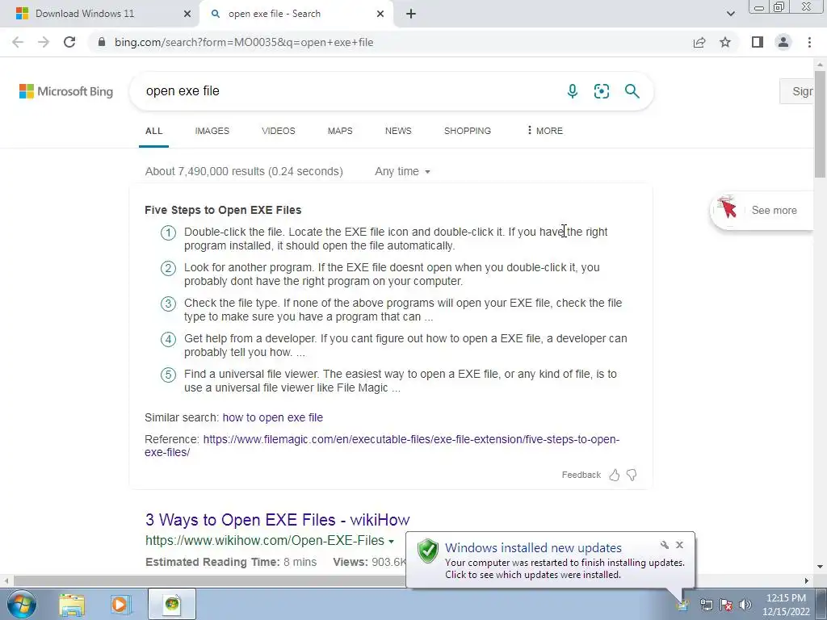Expand the tab search chevron
827x620 pixels.
pos(730,14)
